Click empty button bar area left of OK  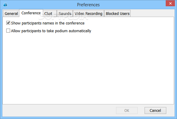[x=59, y=111]
